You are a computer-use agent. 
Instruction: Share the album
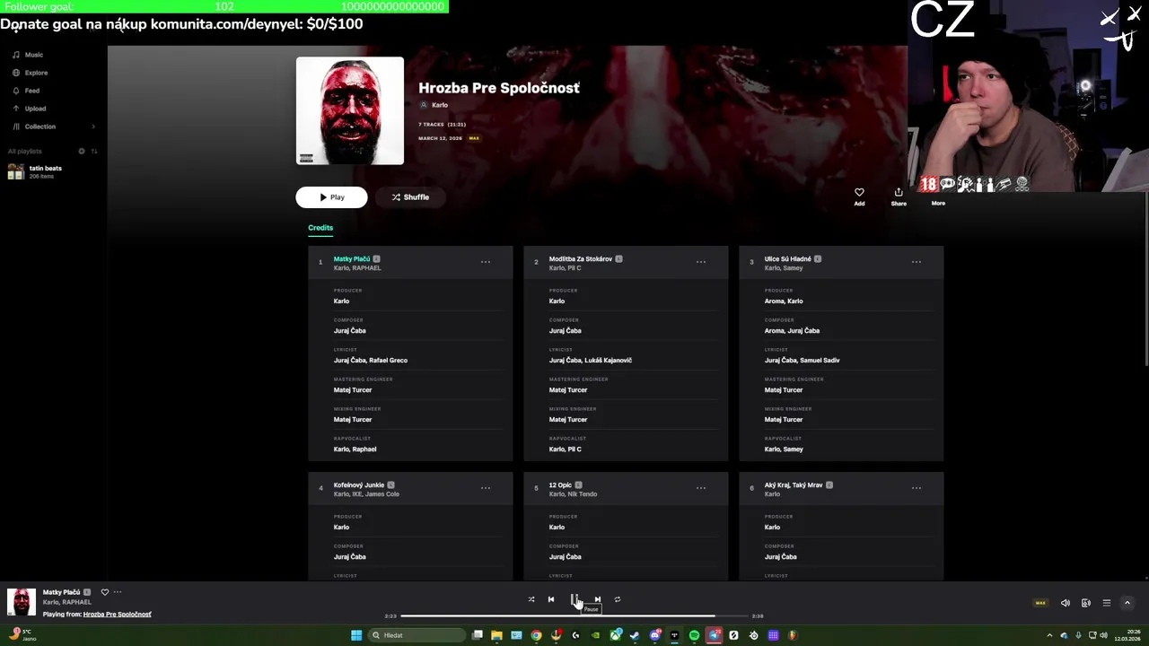point(899,196)
